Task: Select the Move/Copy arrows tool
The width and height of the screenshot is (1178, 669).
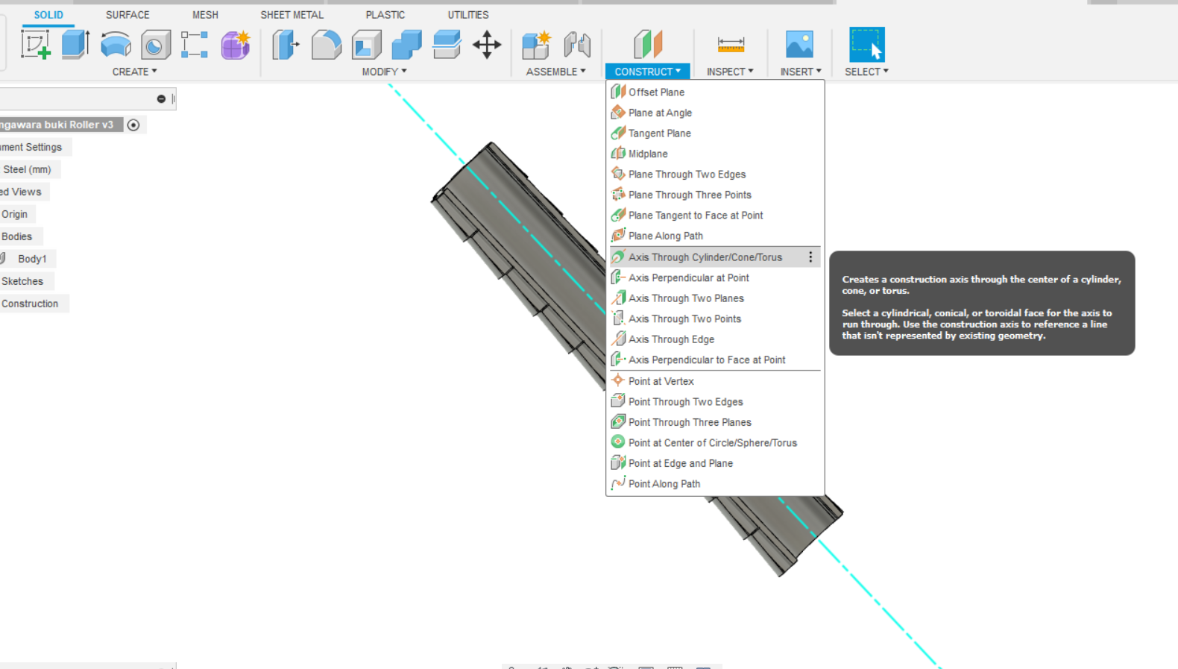Action: pos(487,45)
